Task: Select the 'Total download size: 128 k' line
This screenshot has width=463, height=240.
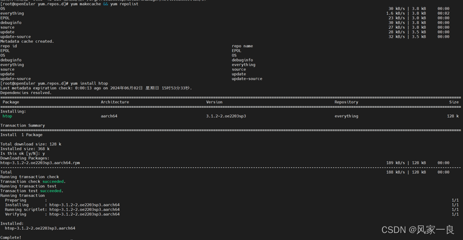Action: coord(31,144)
